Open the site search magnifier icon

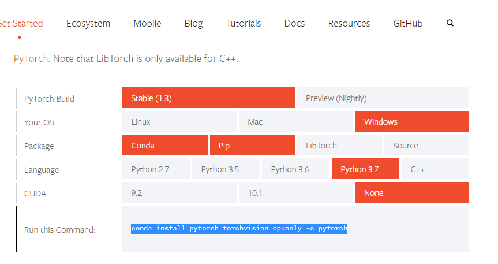click(450, 23)
